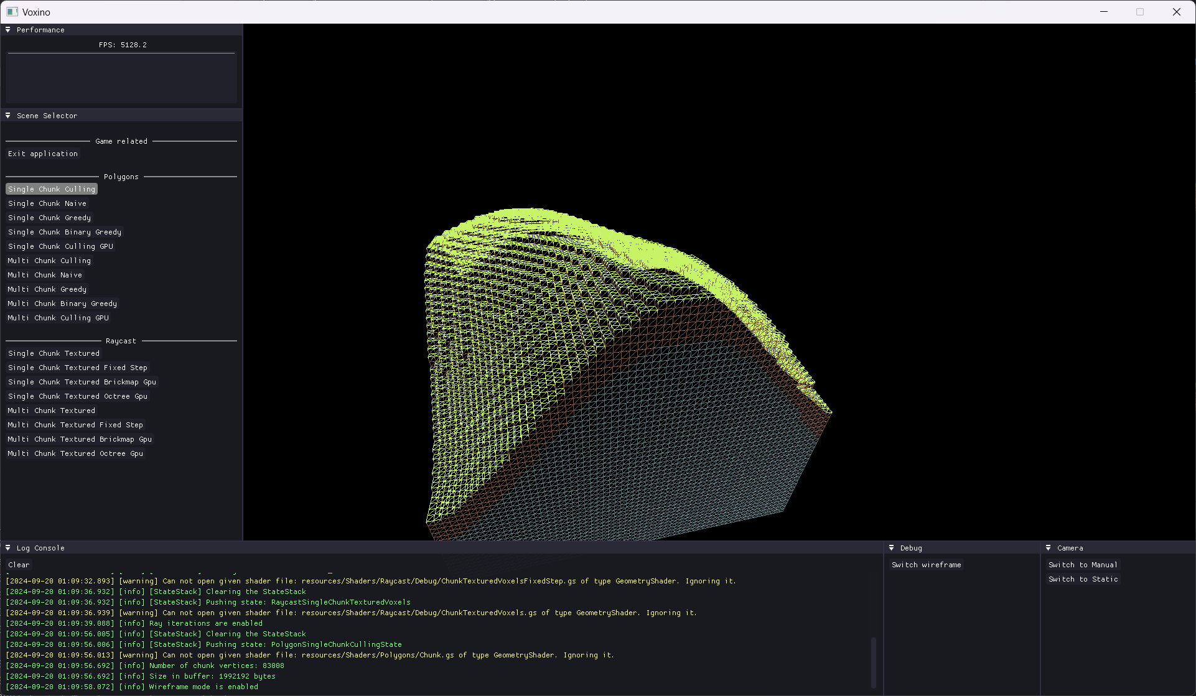This screenshot has height=696, width=1196.
Task: Select Multi Chunk Greedy scene
Action: tap(47, 289)
